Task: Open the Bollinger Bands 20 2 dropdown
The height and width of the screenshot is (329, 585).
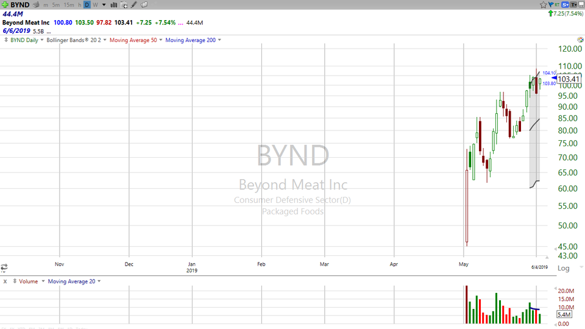Action: coord(105,40)
